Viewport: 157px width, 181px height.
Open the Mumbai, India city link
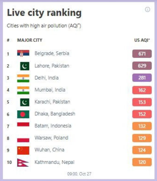50,90
